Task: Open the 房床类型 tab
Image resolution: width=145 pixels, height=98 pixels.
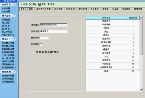Action: coord(58,9)
